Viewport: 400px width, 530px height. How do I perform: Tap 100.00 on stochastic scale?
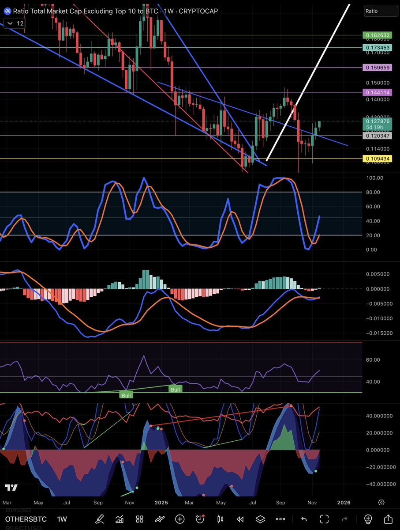click(375, 178)
